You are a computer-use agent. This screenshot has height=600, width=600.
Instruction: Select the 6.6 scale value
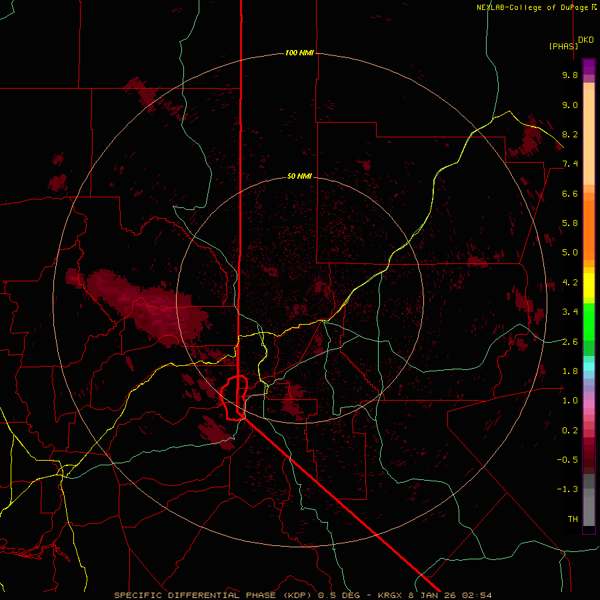coord(570,193)
